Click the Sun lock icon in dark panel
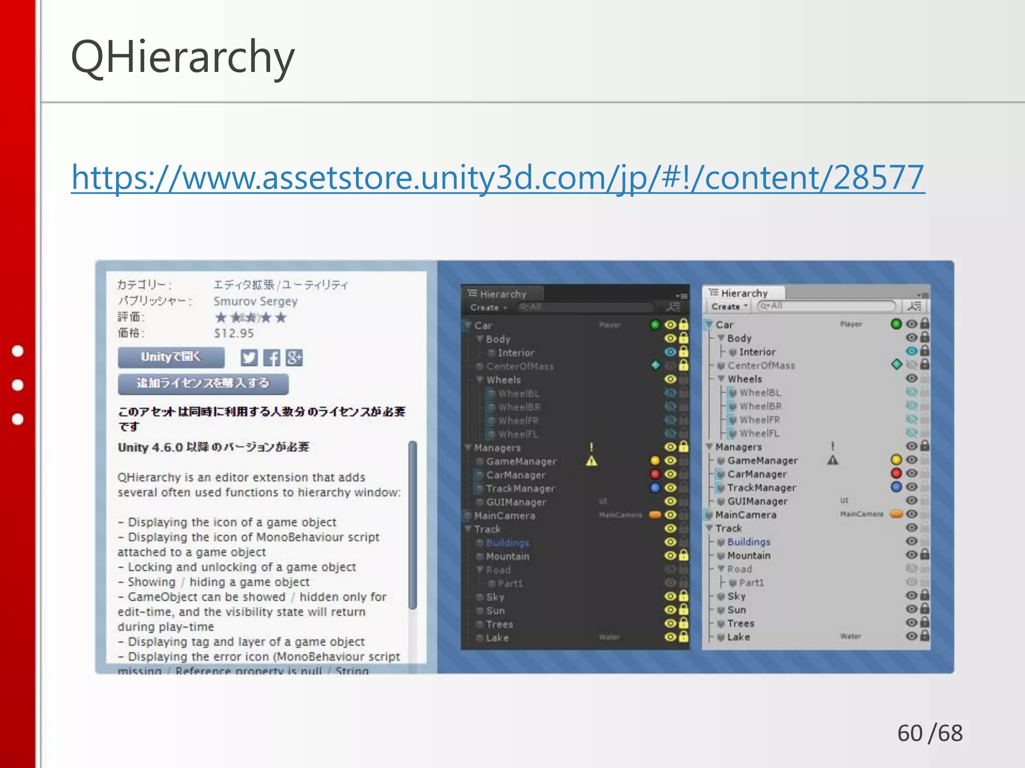 [684, 609]
